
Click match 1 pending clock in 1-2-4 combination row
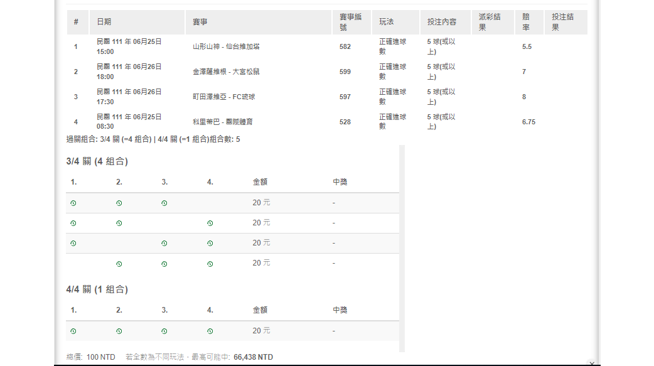73,223
